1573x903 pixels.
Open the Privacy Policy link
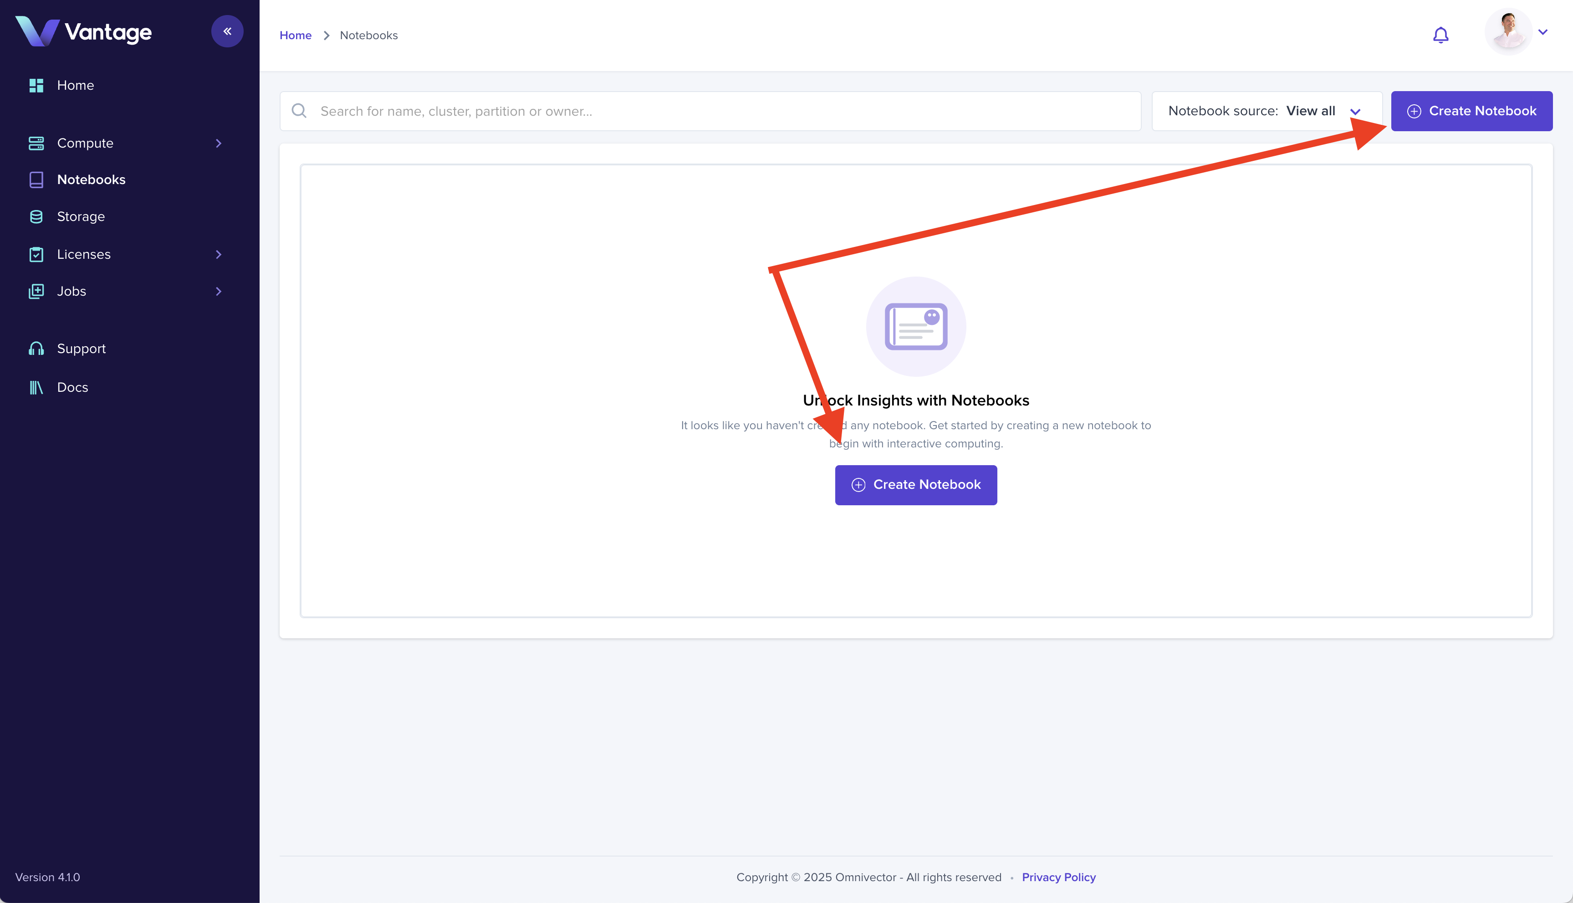(1058, 877)
